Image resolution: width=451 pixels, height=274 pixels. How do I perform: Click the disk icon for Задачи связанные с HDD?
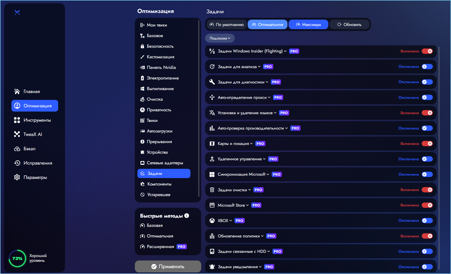coord(212,251)
